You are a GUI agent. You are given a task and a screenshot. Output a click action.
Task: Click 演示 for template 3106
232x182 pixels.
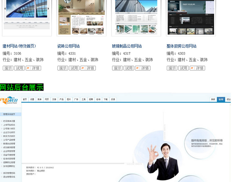8,68
